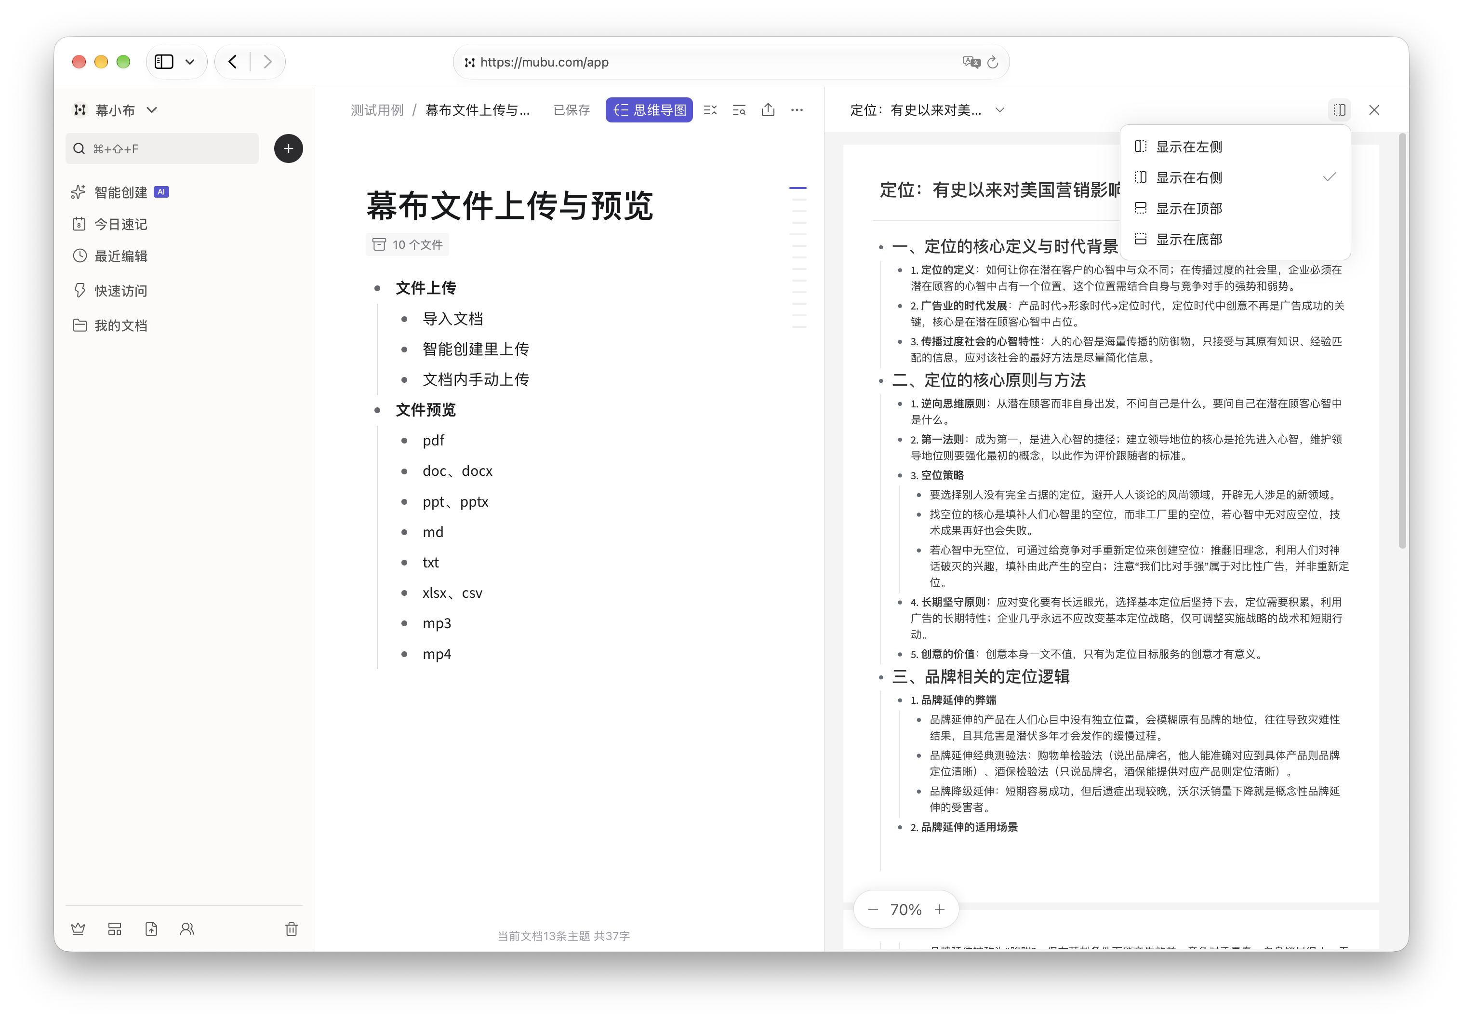Open 测试用例 breadcrumb link
The width and height of the screenshot is (1463, 1023).
coord(376,110)
